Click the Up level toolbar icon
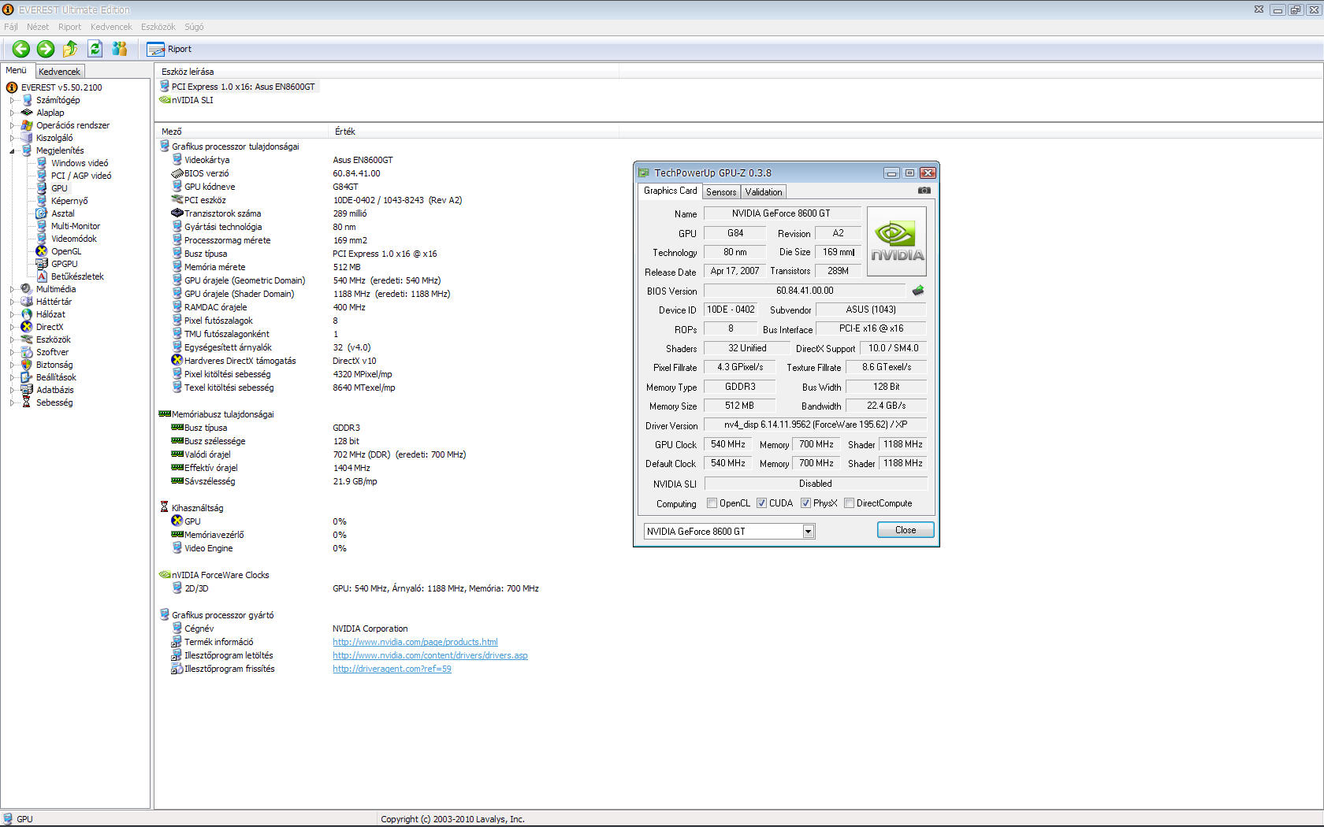The width and height of the screenshot is (1324, 827). coord(70,49)
